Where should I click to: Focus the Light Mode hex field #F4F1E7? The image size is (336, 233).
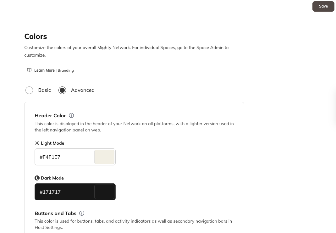point(64,157)
